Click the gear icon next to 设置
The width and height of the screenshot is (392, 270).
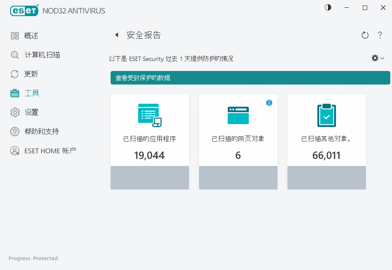tap(15, 112)
